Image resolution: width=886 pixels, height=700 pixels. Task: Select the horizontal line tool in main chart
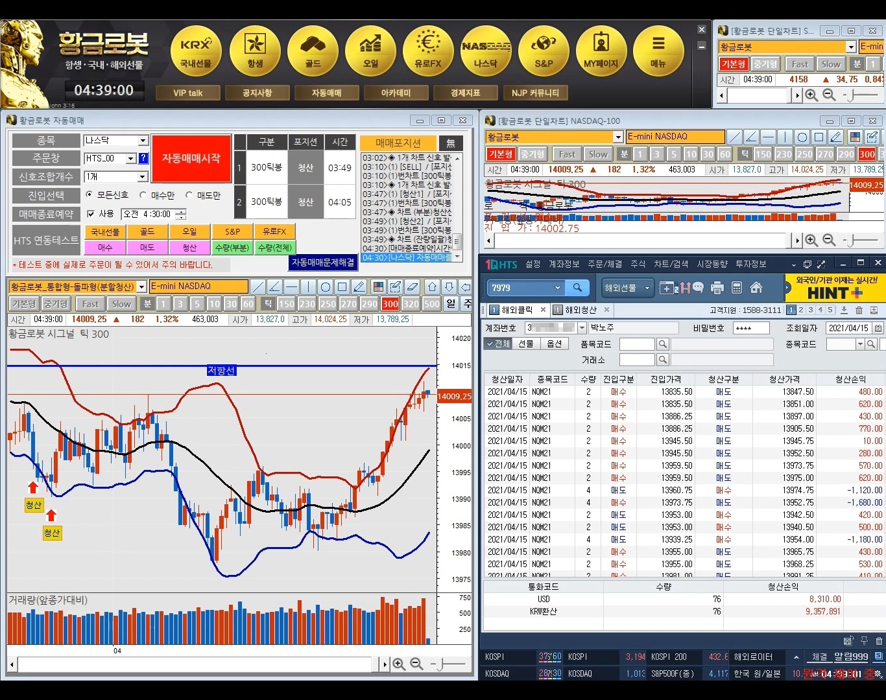click(291, 286)
